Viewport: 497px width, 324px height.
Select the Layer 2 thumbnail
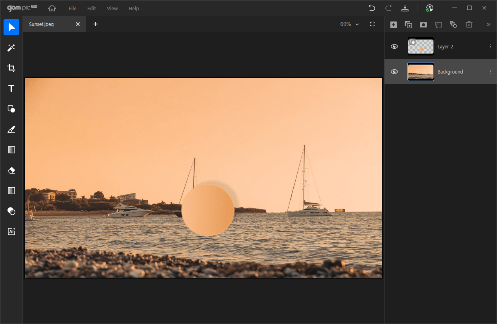pos(420,46)
